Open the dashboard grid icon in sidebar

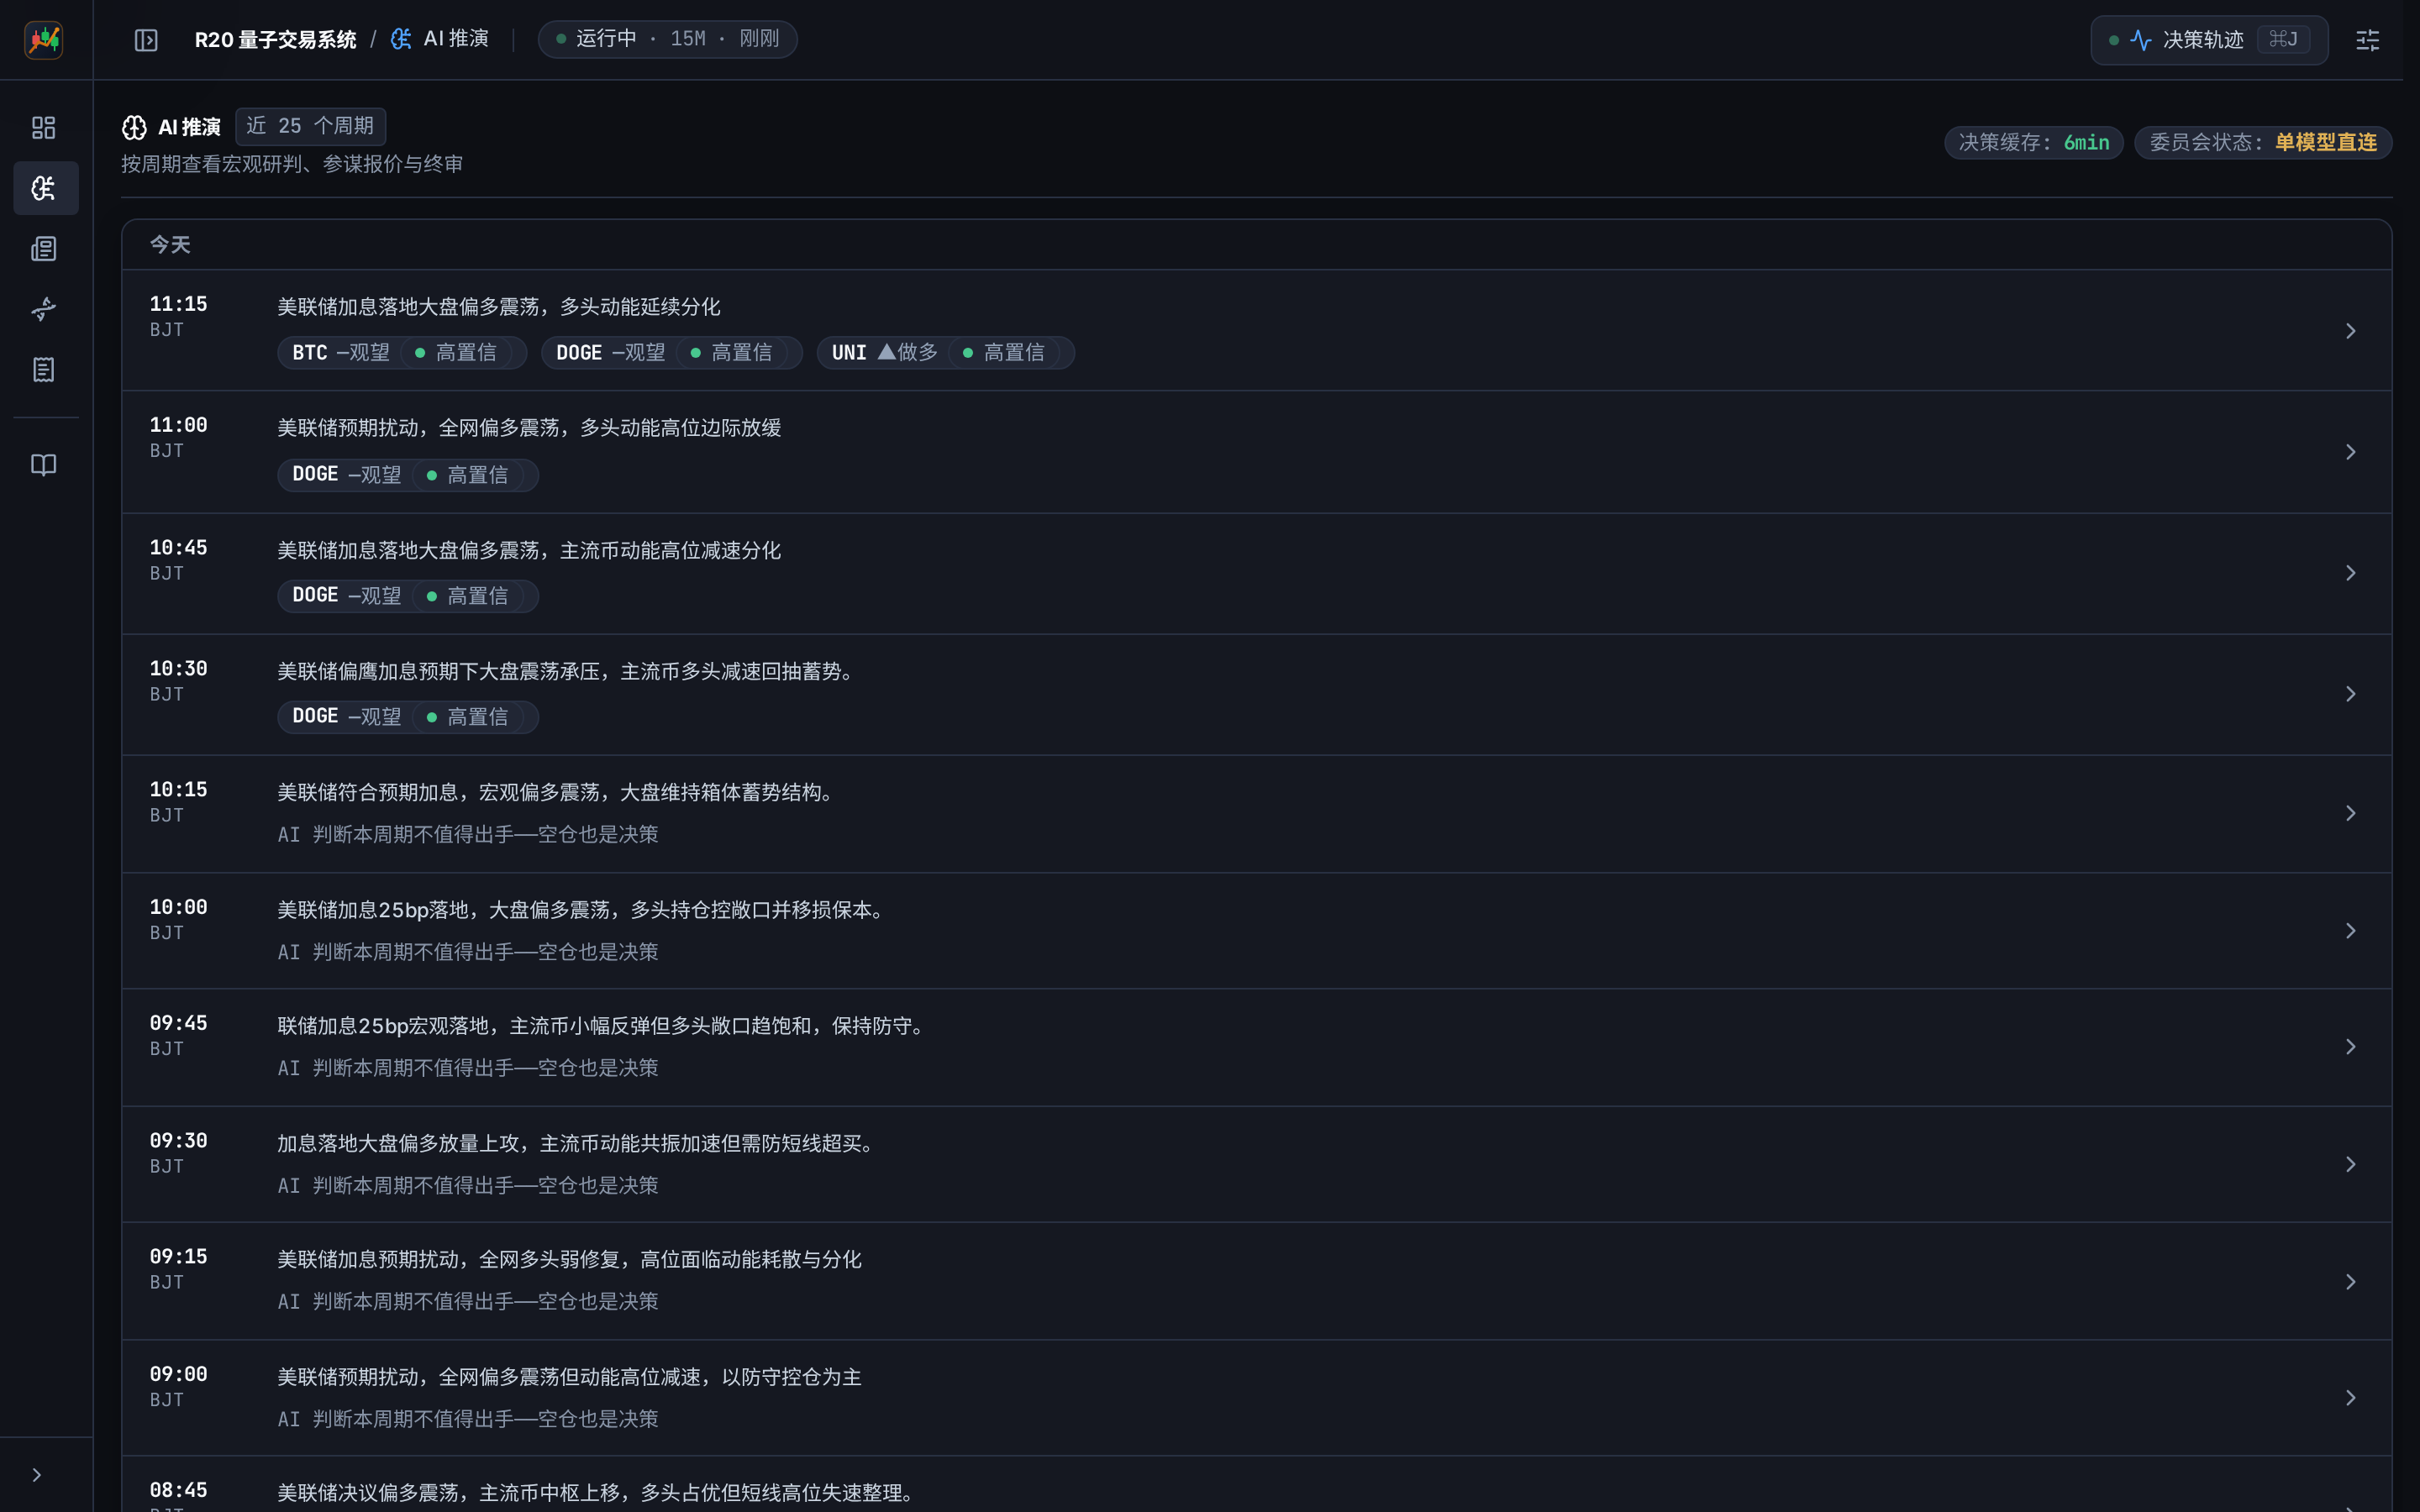pos(44,128)
